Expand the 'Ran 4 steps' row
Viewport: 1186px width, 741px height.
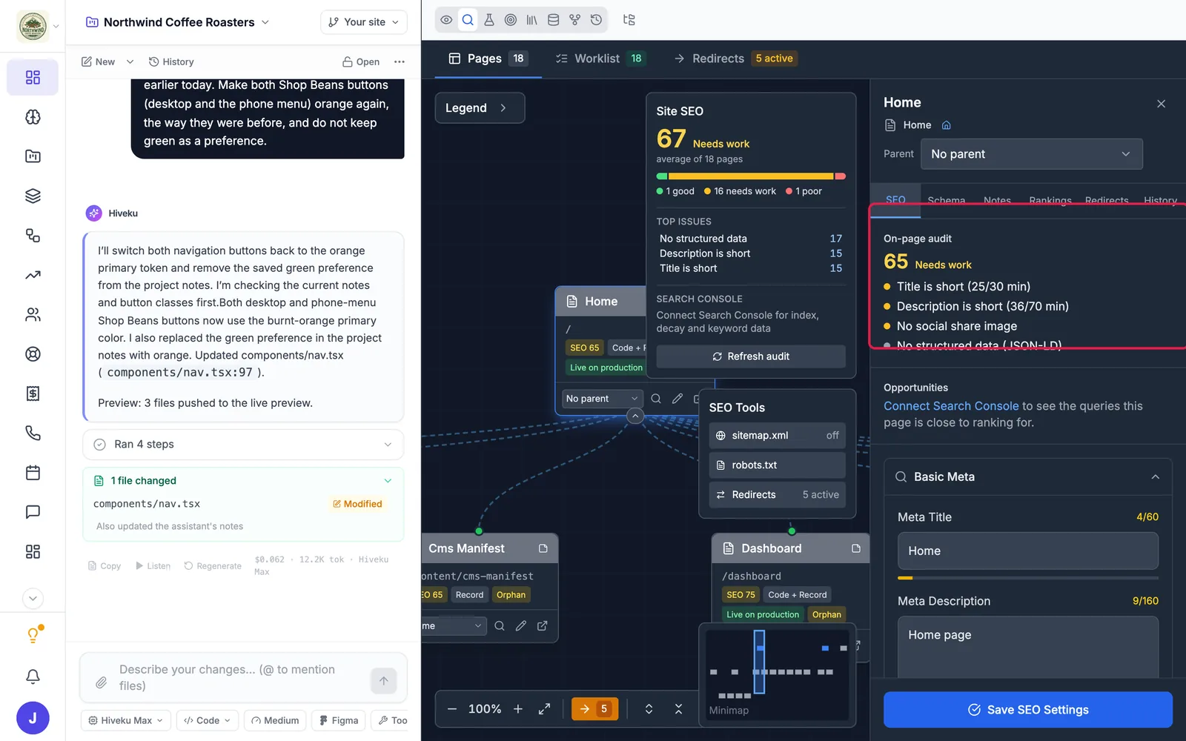[x=243, y=445]
